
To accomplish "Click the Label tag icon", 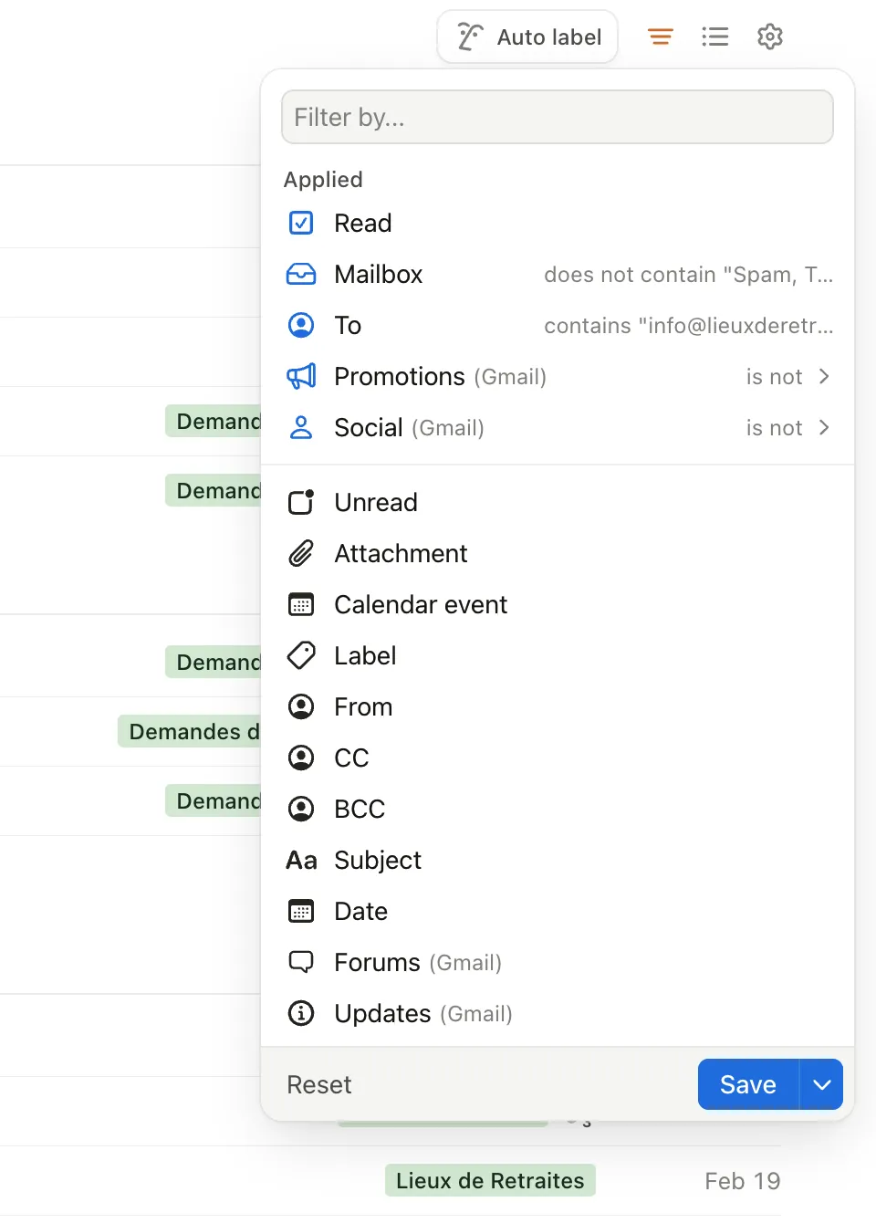I will (301, 656).
